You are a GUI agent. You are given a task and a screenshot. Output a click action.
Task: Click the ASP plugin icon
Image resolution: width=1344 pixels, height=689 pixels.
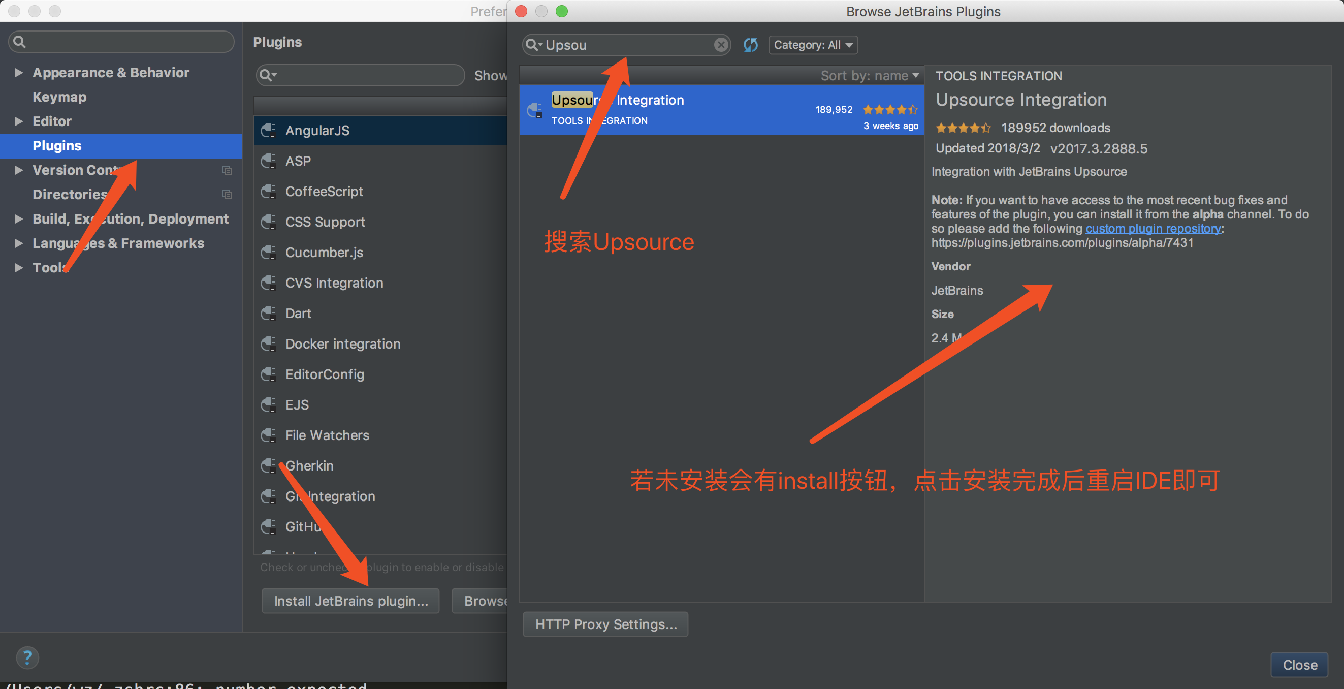(269, 161)
